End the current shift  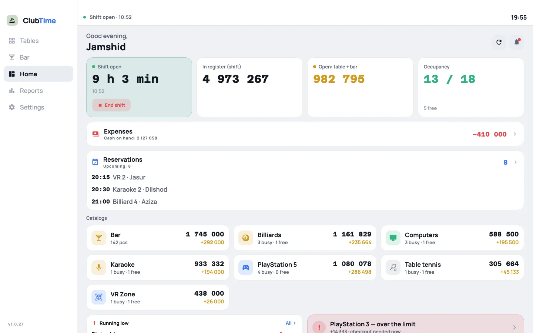(111, 105)
